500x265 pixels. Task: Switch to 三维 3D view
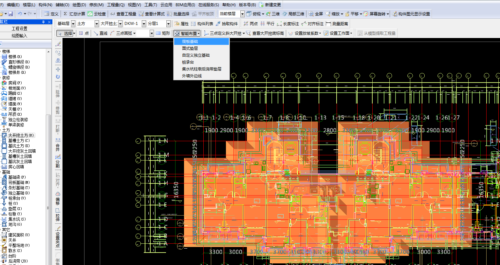[x=273, y=14]
